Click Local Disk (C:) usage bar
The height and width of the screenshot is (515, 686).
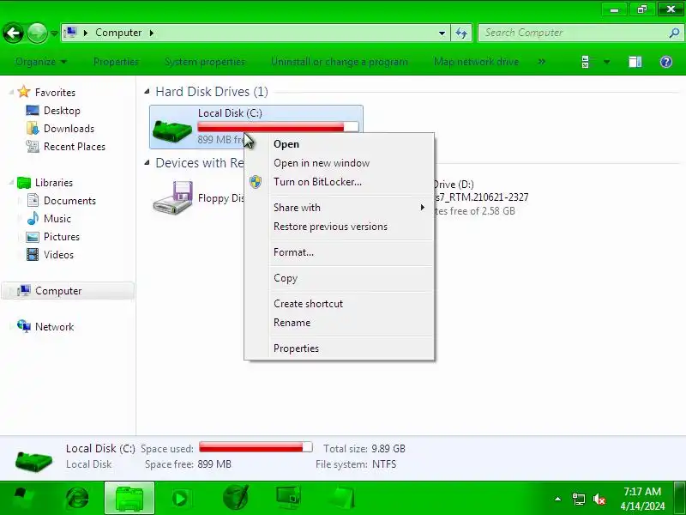tap(278, 127)
